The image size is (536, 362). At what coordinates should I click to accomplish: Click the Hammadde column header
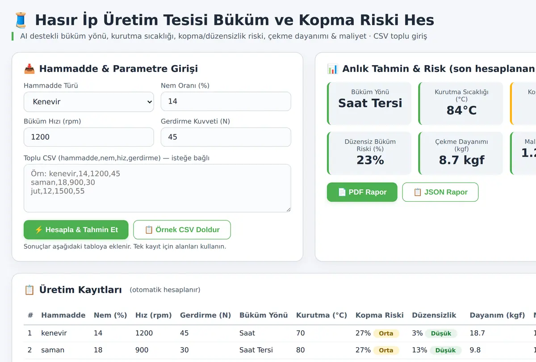coord(63,315)
